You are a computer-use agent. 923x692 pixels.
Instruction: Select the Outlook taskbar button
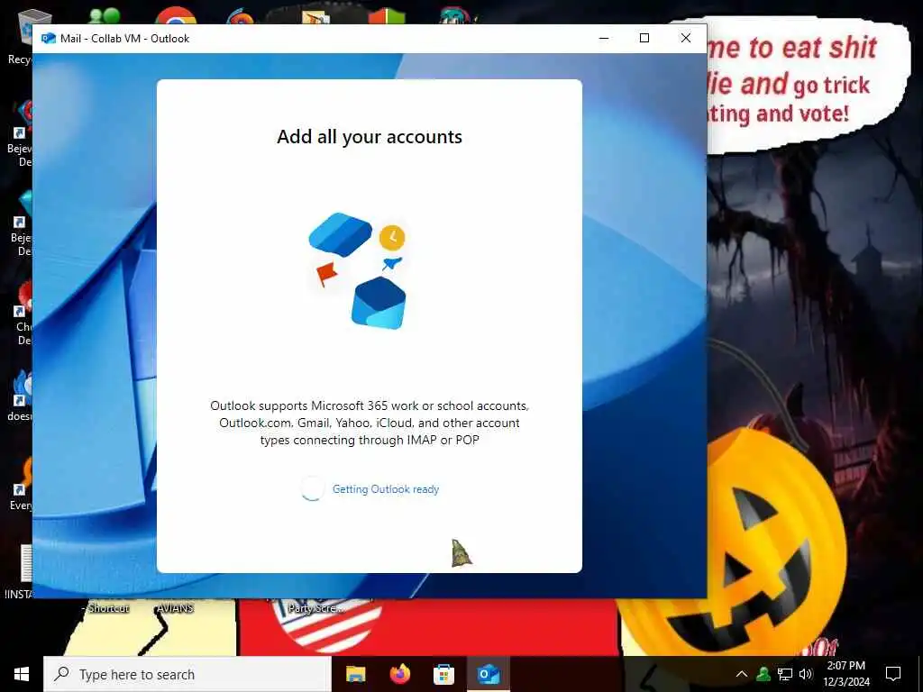(x=489, y=674)
